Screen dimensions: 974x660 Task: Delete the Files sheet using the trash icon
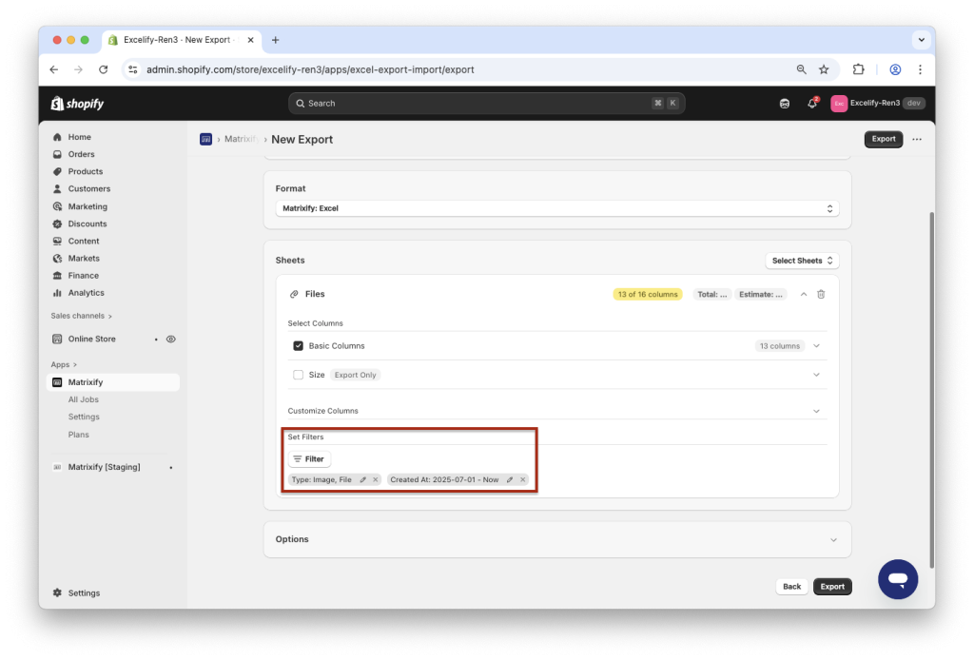click(820, 294)
